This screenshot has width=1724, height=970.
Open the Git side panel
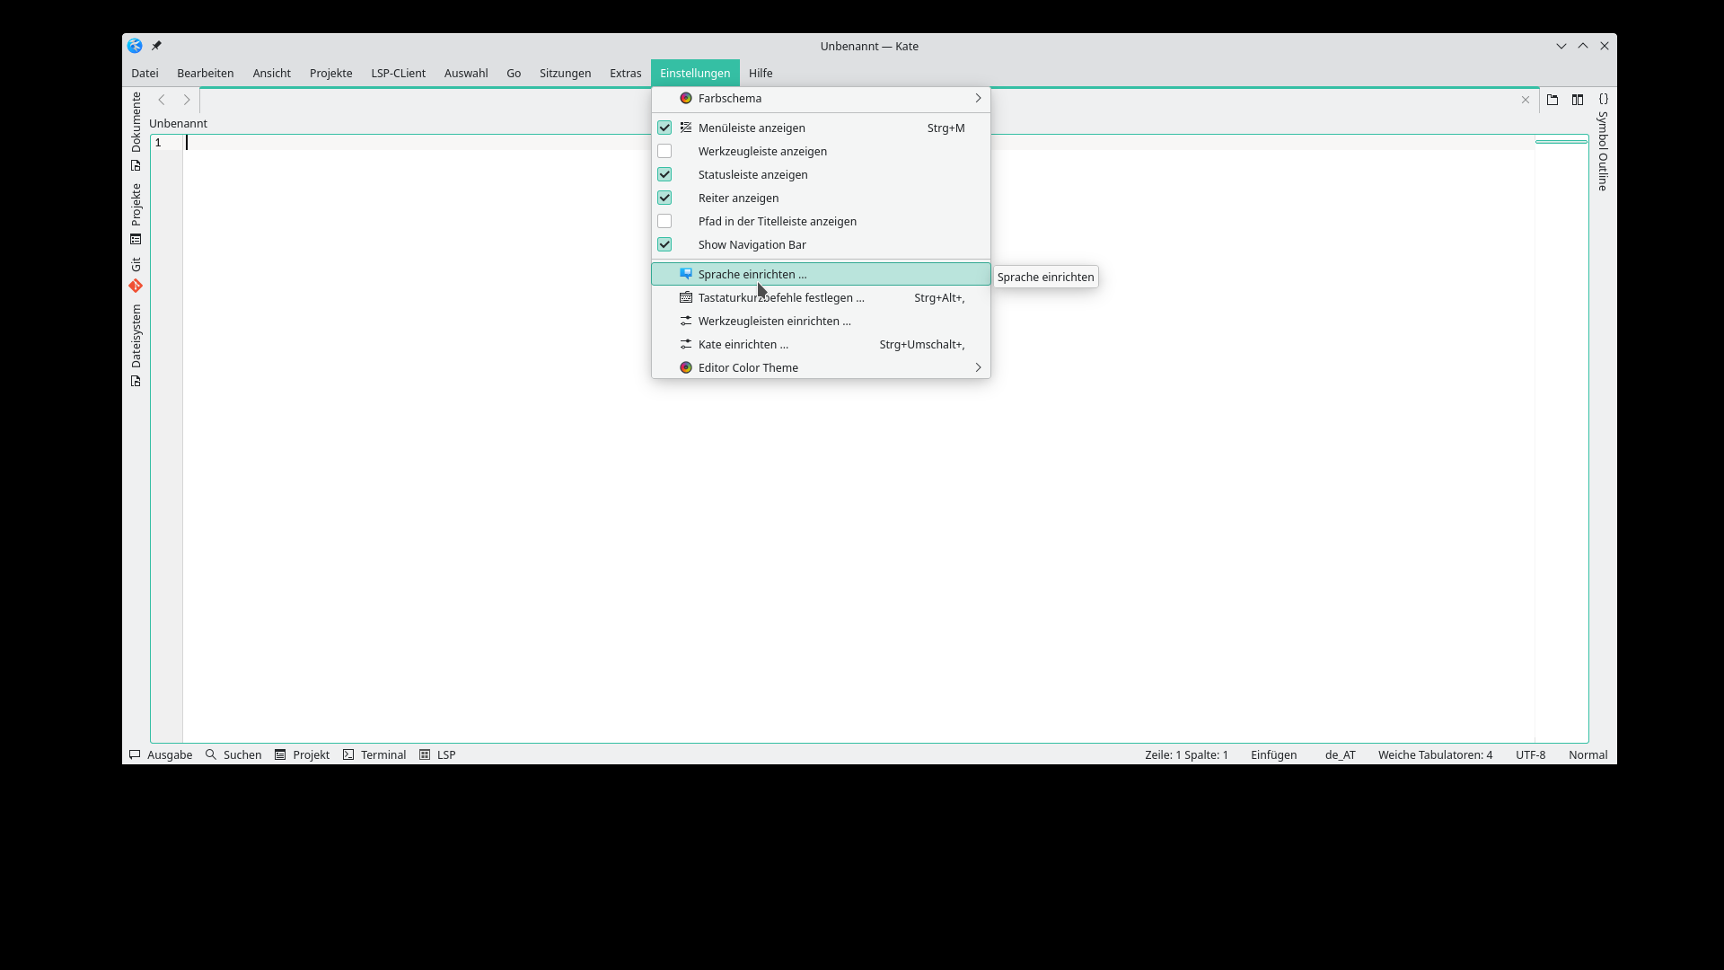click(x=136, y=276)
